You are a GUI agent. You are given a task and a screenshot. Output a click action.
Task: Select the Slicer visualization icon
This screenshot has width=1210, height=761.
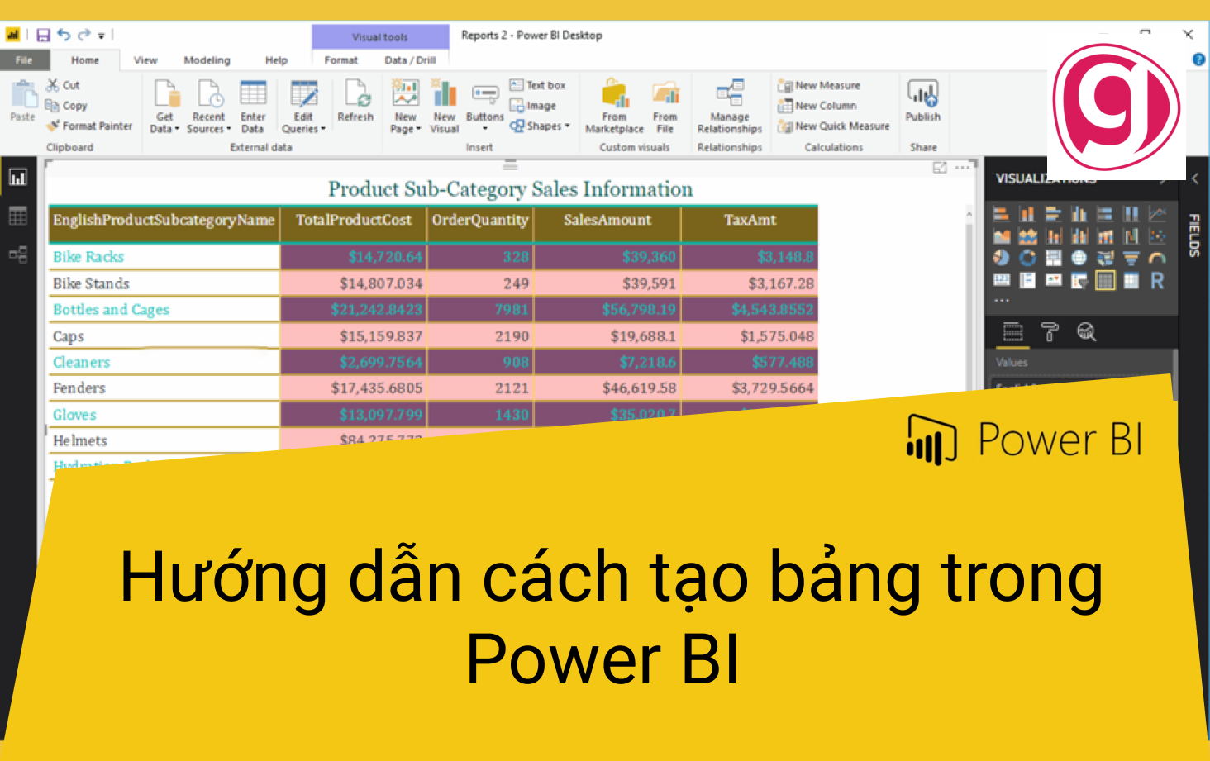[1079, 282]
